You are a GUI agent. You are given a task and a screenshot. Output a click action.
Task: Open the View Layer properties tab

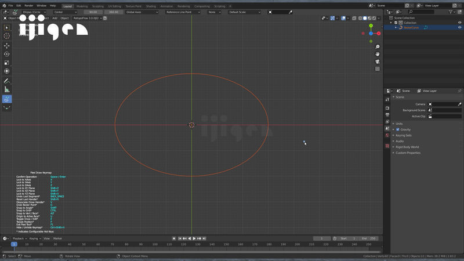click(387, 122)
